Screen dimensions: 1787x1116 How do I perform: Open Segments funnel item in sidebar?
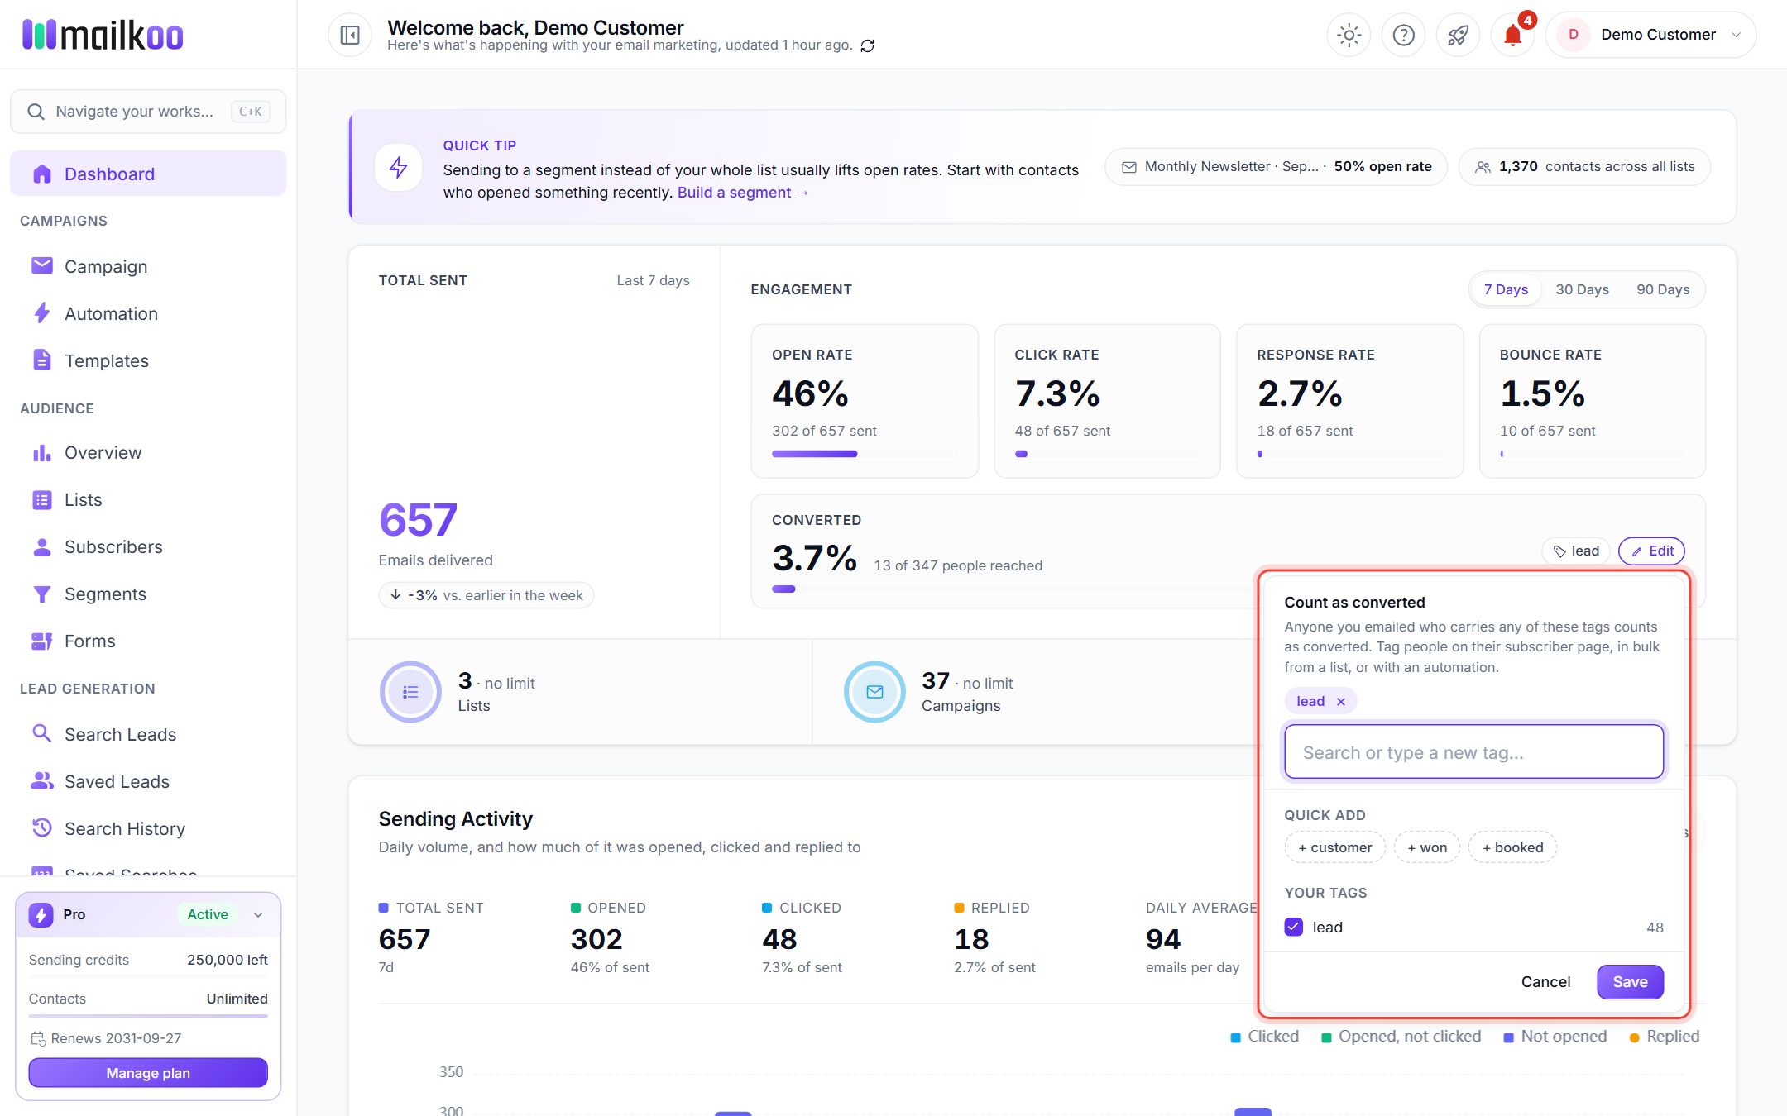(x=148, y=594)
